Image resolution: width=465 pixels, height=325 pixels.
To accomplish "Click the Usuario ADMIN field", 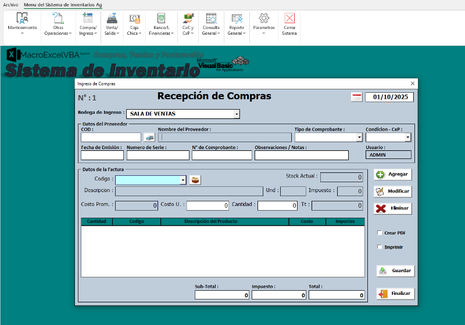I will pos(388,155).
